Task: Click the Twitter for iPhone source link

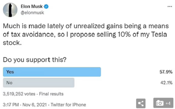Action: 68,105
